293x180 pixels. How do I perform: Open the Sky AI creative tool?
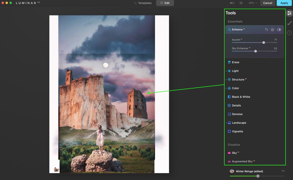coord(234,153)
